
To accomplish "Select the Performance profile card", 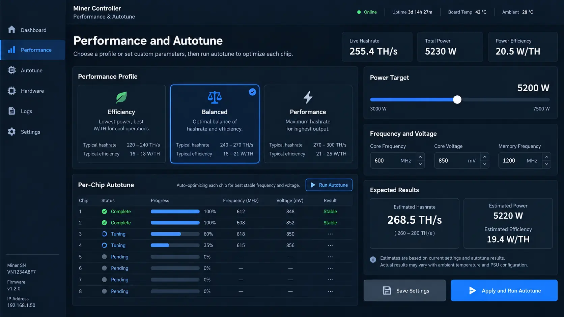I will point(308,124).
